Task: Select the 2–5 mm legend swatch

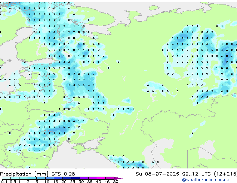Action: 32,178
